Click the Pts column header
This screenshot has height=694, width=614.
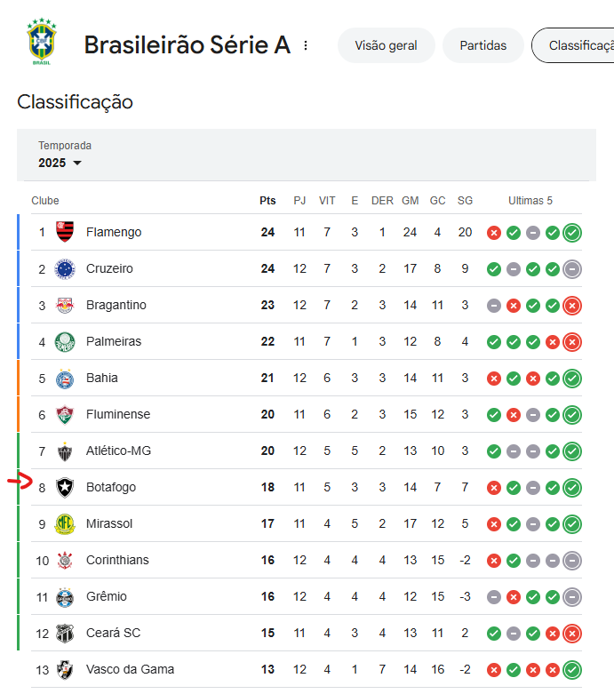(267, 201)
